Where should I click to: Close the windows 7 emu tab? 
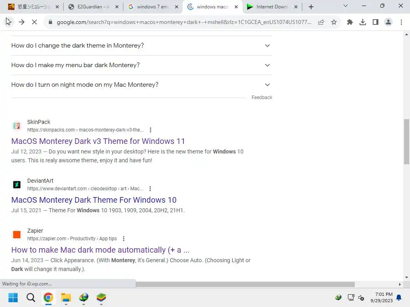pos(177,7)
